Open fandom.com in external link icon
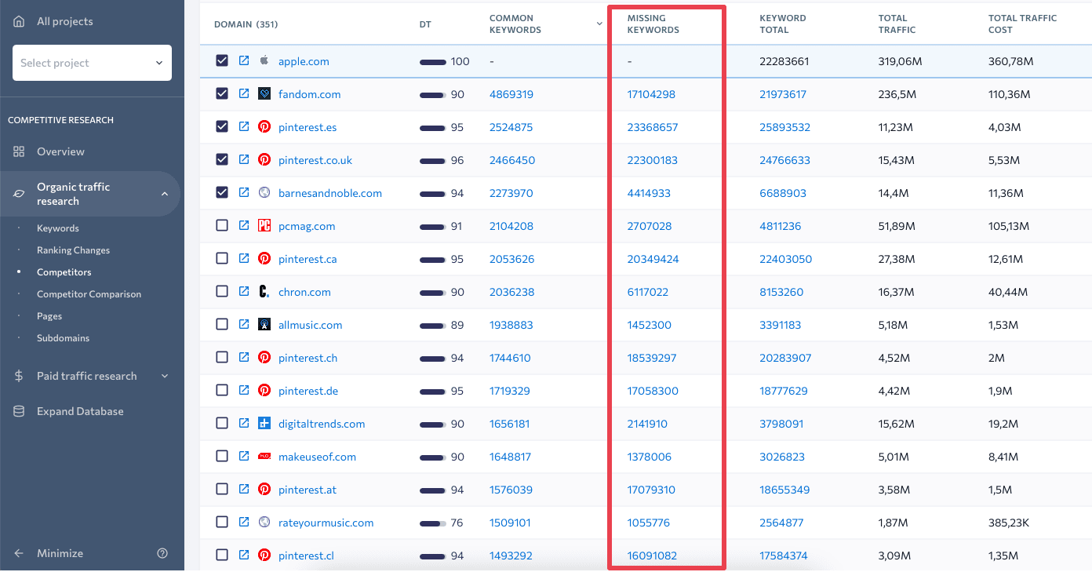This screenshot has height=572, width=1092. tap(244, 94)
